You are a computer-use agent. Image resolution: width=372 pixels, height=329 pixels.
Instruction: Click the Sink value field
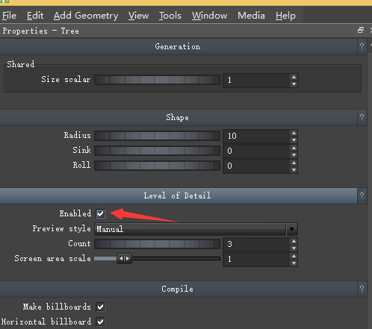pyautogui.click(x=256, y=151)
